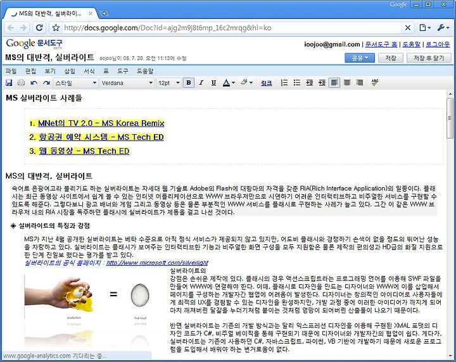Click the Save floppy disk icon
The image size is (456, 362).
pos(9,83)
